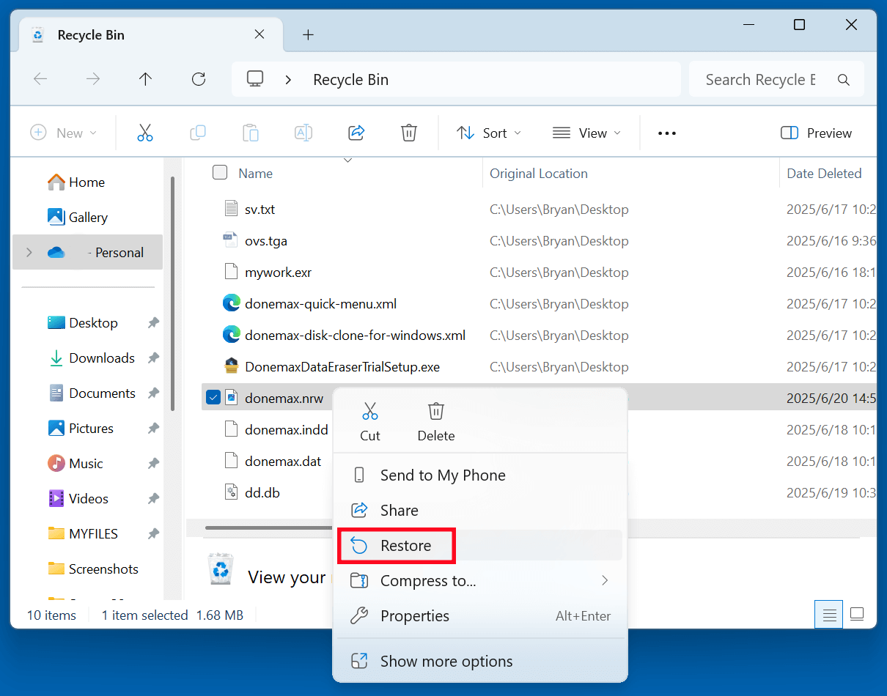Click the Delete trash icon on the toolbar
Viewport: 887px width, 696px height.
[408, 133]
